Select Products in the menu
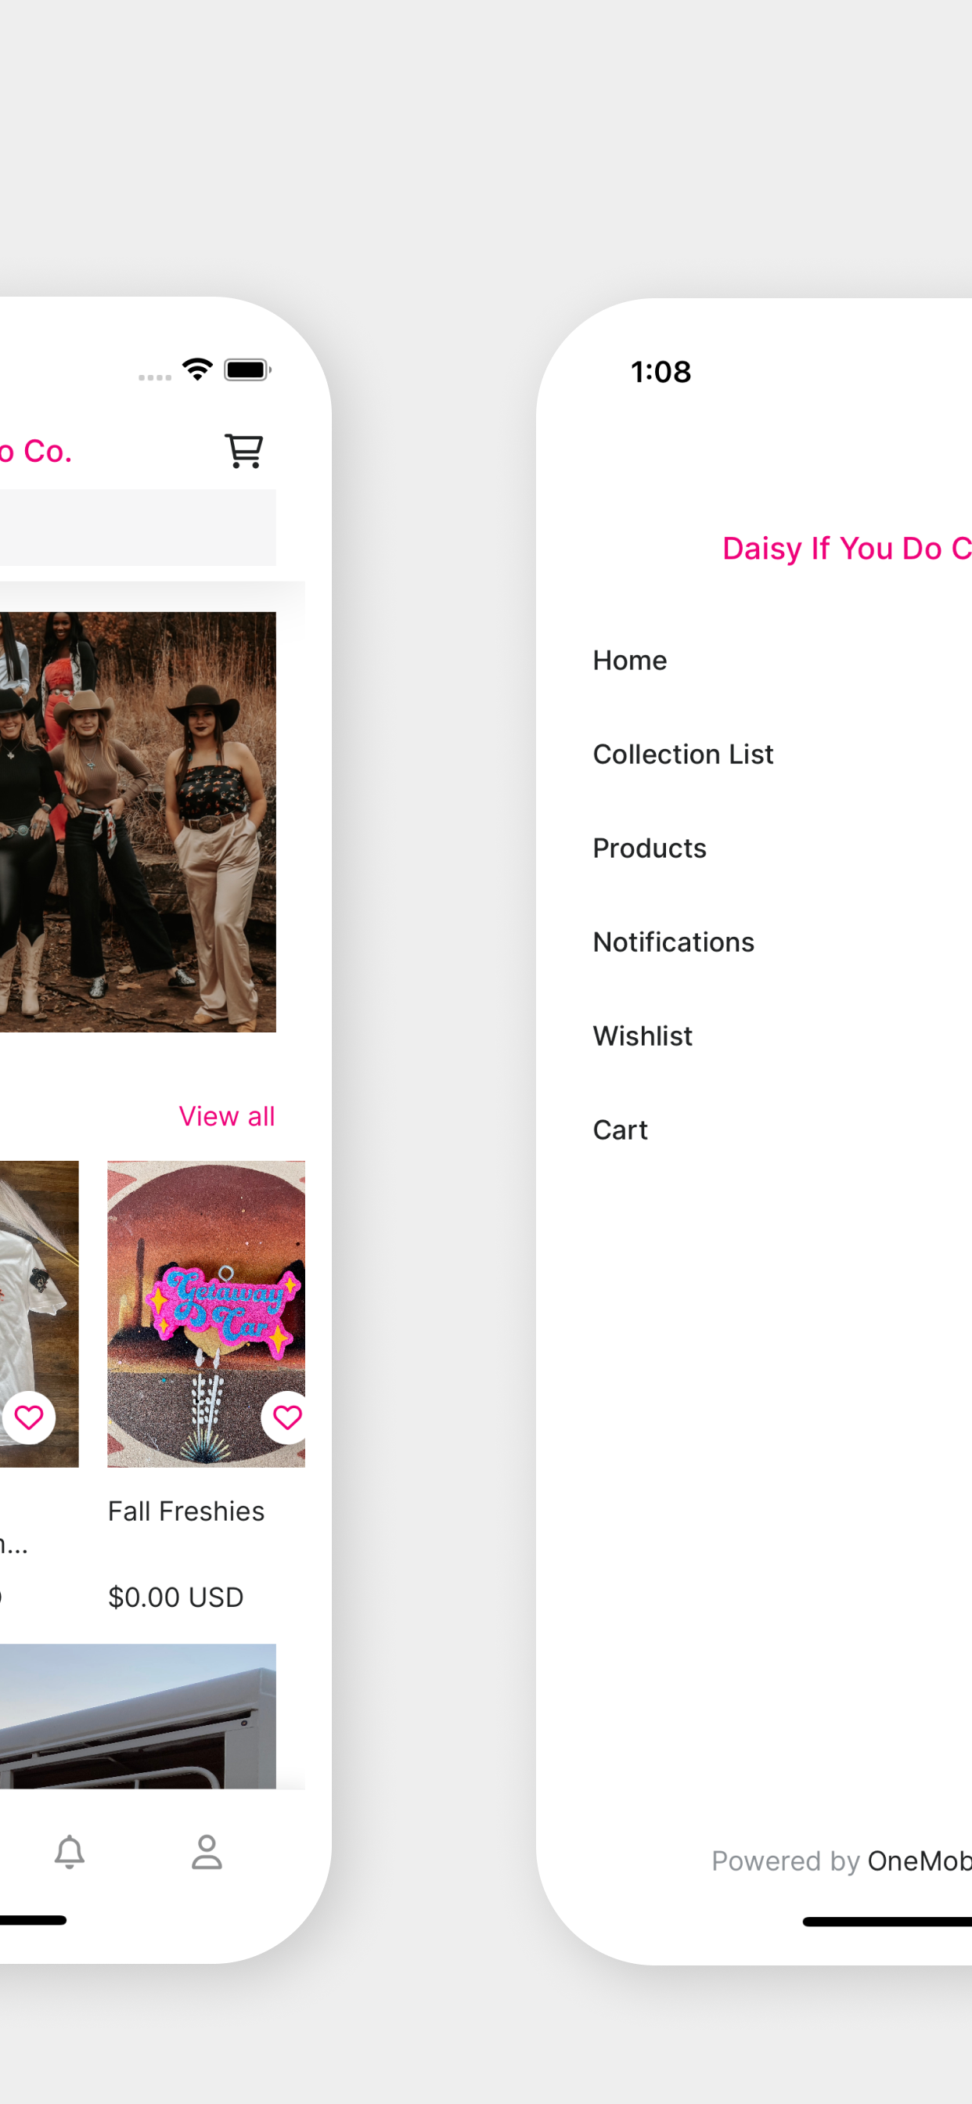Viewport: 972px width, 2104px height. tap(650, 848)
